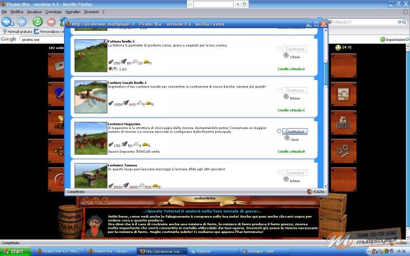Open Google toolbar Impostazioni settings

395,39
